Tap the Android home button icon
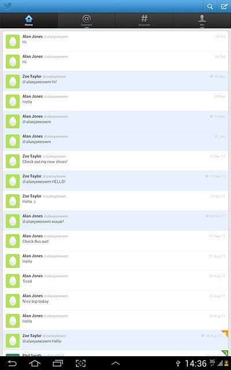 point(35,363)
